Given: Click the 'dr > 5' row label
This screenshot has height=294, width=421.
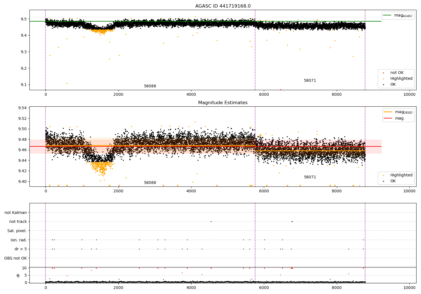Looking at the screenshot, I should (x=21, y=249).
